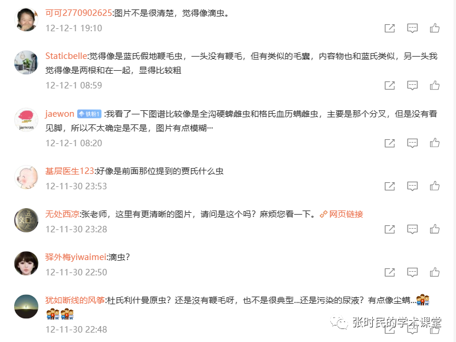Share jaewon's comment
The image size is (456, 342).
[390, 143]
